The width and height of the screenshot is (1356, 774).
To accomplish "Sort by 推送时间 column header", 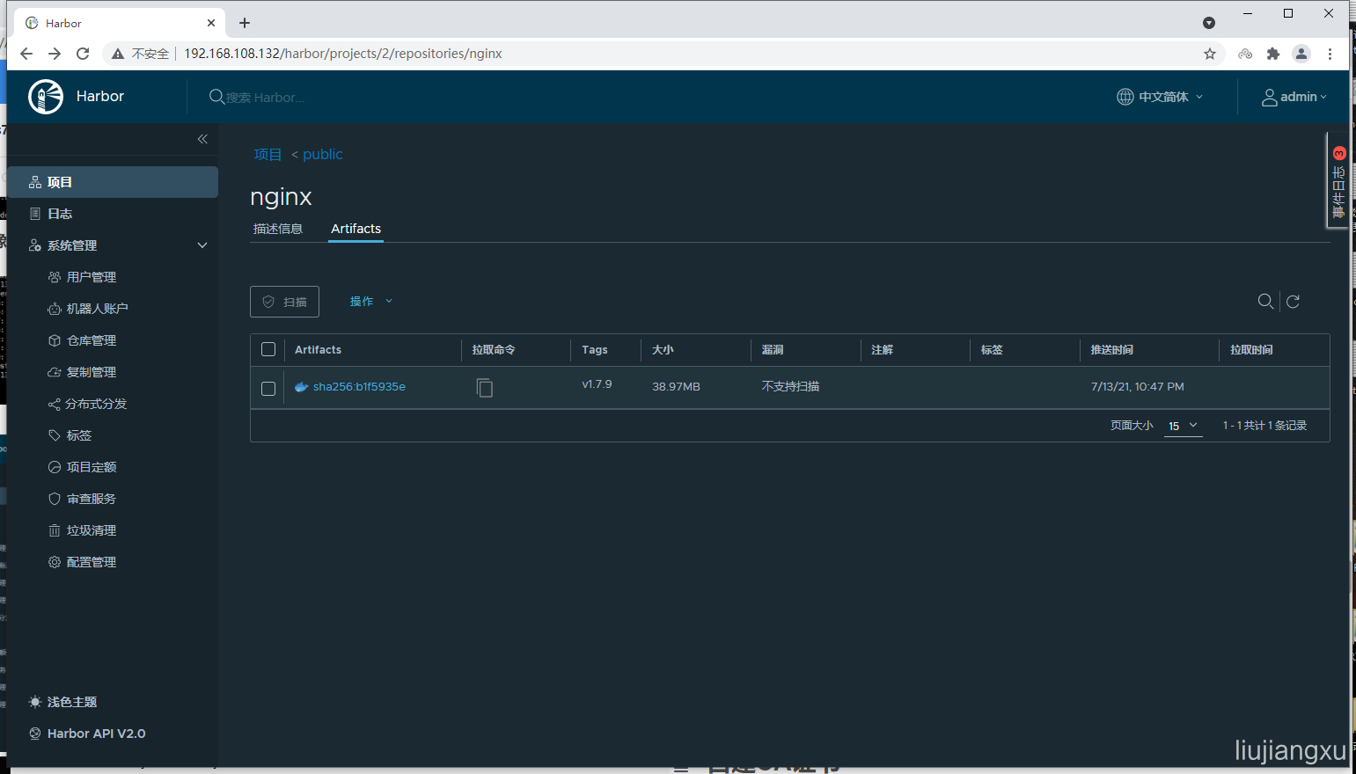I will click(1112, 349).
